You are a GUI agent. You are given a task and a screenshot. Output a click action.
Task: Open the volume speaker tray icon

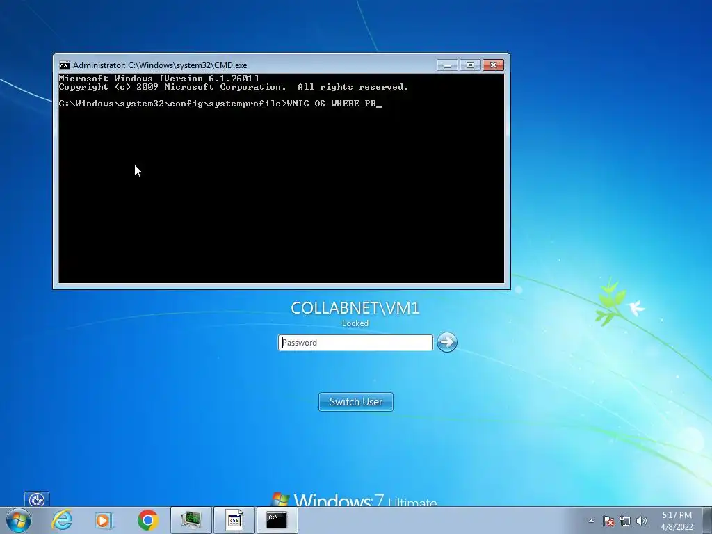tap(642, 521)
